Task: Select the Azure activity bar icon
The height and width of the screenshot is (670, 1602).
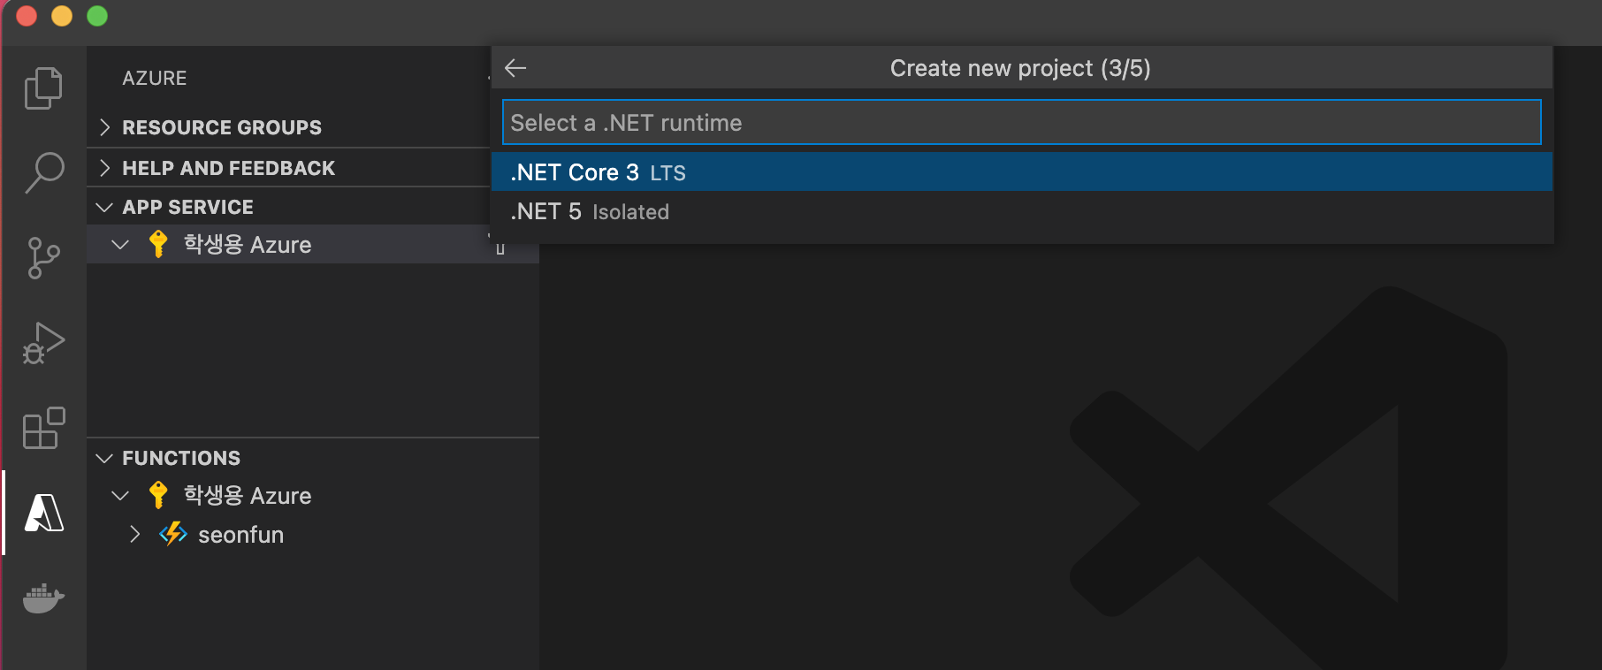Action: (x=43, y=513)
